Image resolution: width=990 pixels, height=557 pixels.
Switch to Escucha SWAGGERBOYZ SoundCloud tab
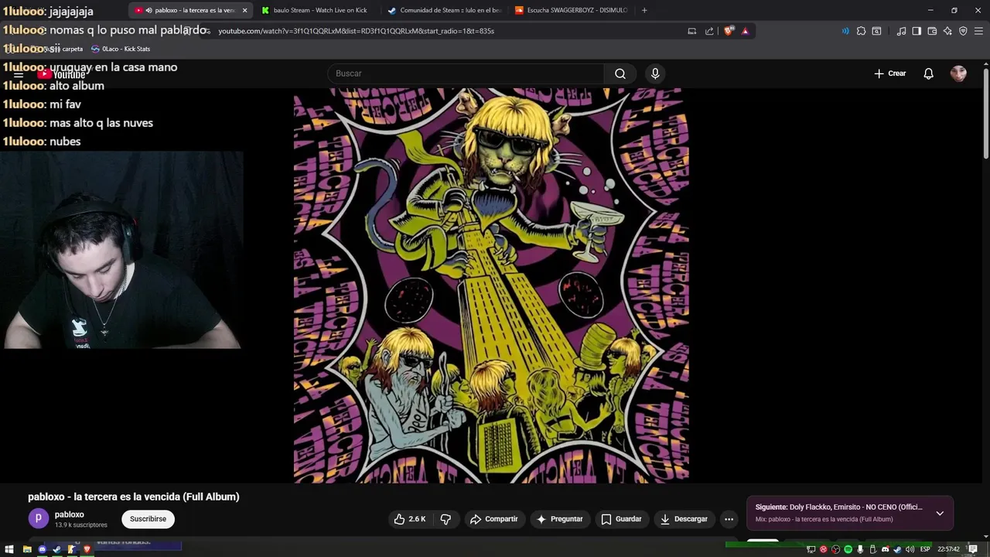point(572,10)
